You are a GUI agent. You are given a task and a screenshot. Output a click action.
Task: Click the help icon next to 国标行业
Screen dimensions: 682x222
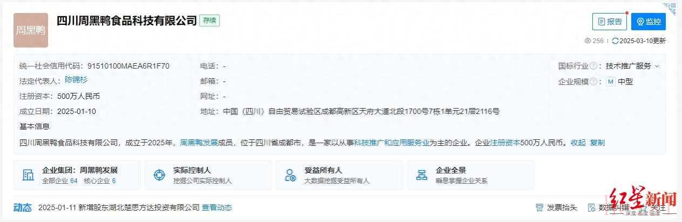pos(593,66)
